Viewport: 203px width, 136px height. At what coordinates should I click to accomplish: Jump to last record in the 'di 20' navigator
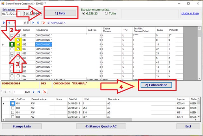pos(39,92)
